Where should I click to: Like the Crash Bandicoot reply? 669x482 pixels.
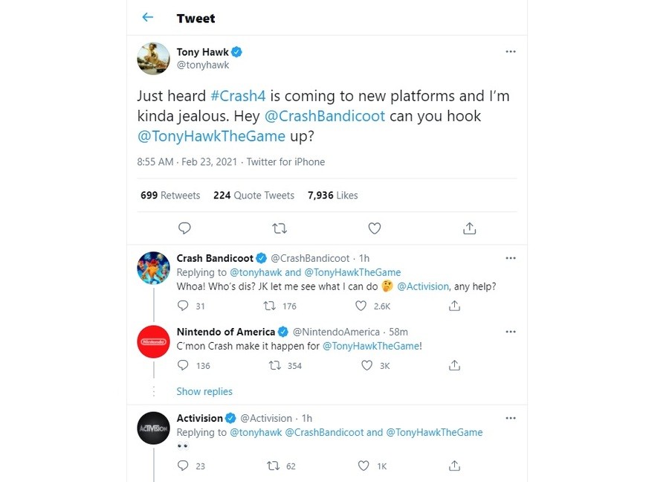(x=361, y=306)
